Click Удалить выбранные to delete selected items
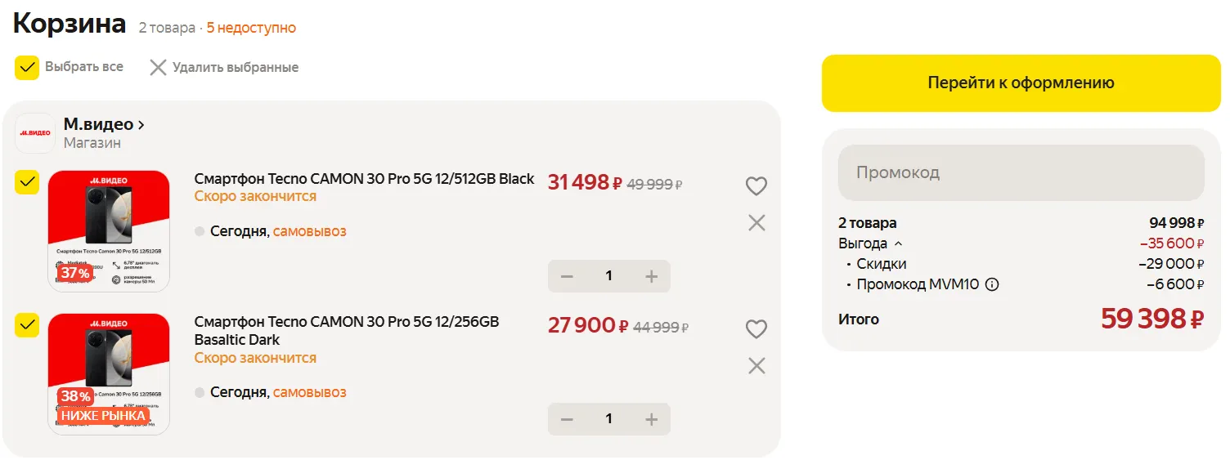Screen dimensions: 1230x460 click(x=224, y=68)
